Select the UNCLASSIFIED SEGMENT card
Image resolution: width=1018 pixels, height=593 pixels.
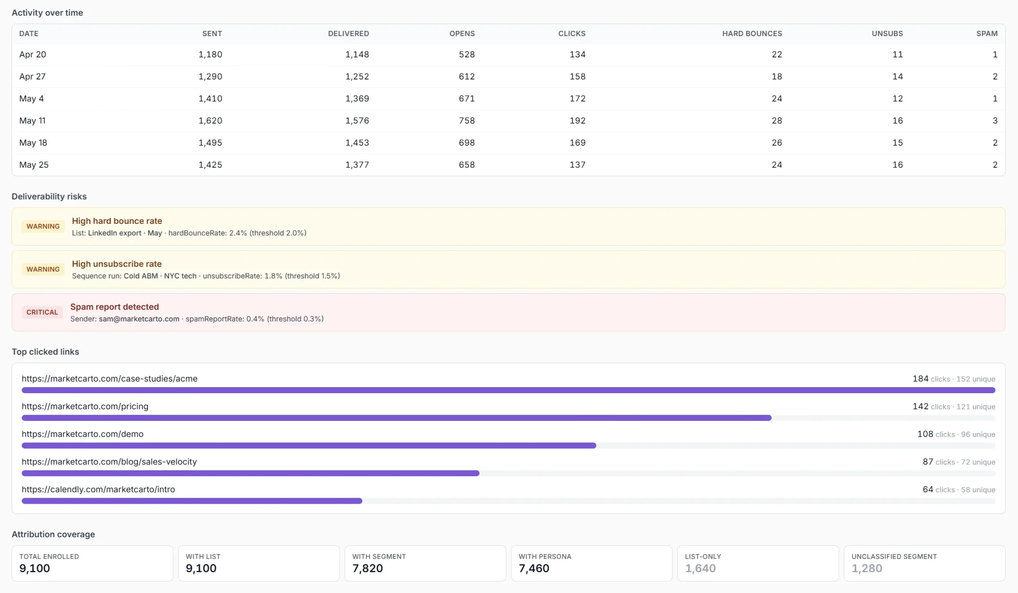tap(925, 563)
